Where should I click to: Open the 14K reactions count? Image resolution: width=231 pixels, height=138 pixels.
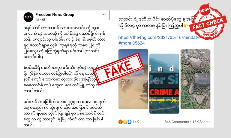[136, 122]
